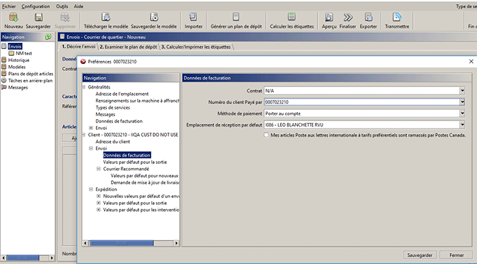The height and width of the screenshot is (264, 477).
Task: Collapse the Expédition tree node
Action: [x=91, y=189]
